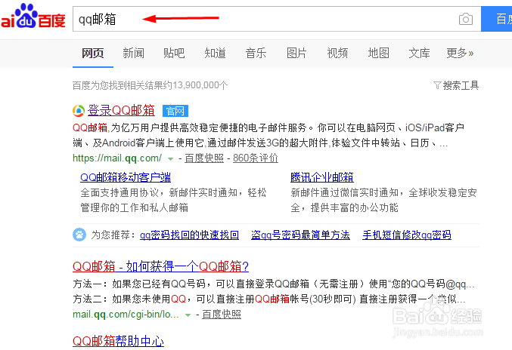Click suggestion qq密码找回的快速找回
Screen dimensions: 512x350
click(x=189, y=235)
